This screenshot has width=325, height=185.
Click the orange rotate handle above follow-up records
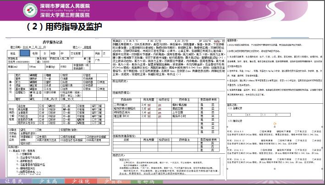[x=275, y=124]
